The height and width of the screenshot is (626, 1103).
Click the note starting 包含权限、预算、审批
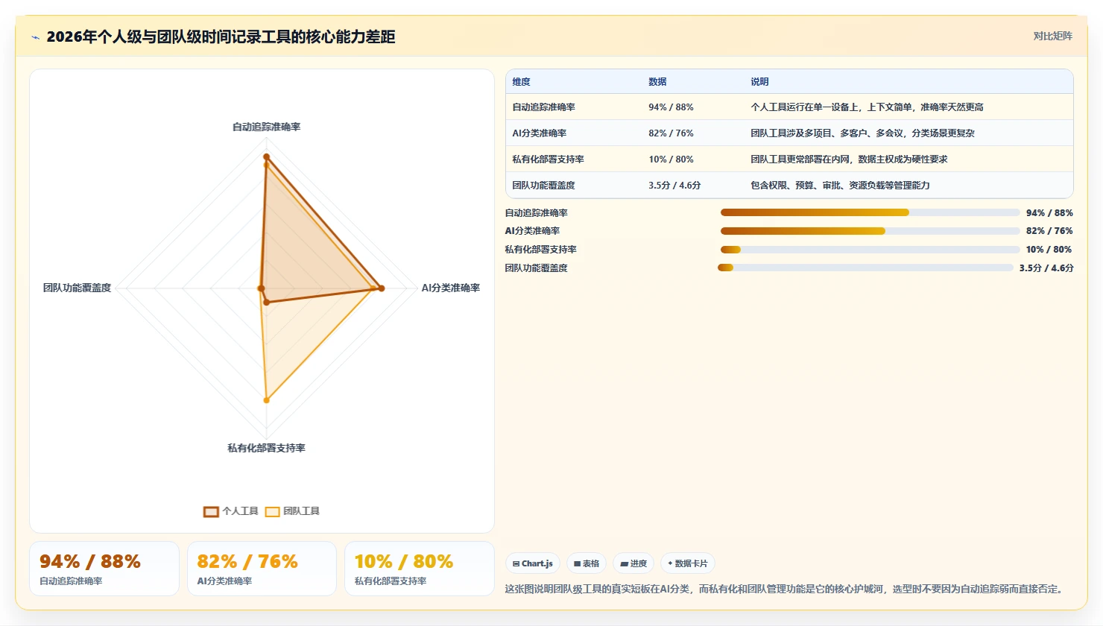coord(840,186)
